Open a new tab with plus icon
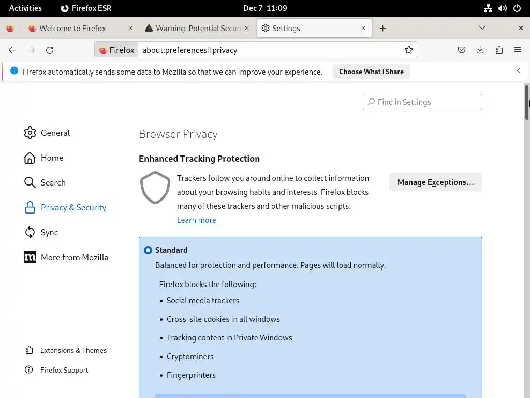The width and height of the screenshot is (530, 398). (383, 29)
